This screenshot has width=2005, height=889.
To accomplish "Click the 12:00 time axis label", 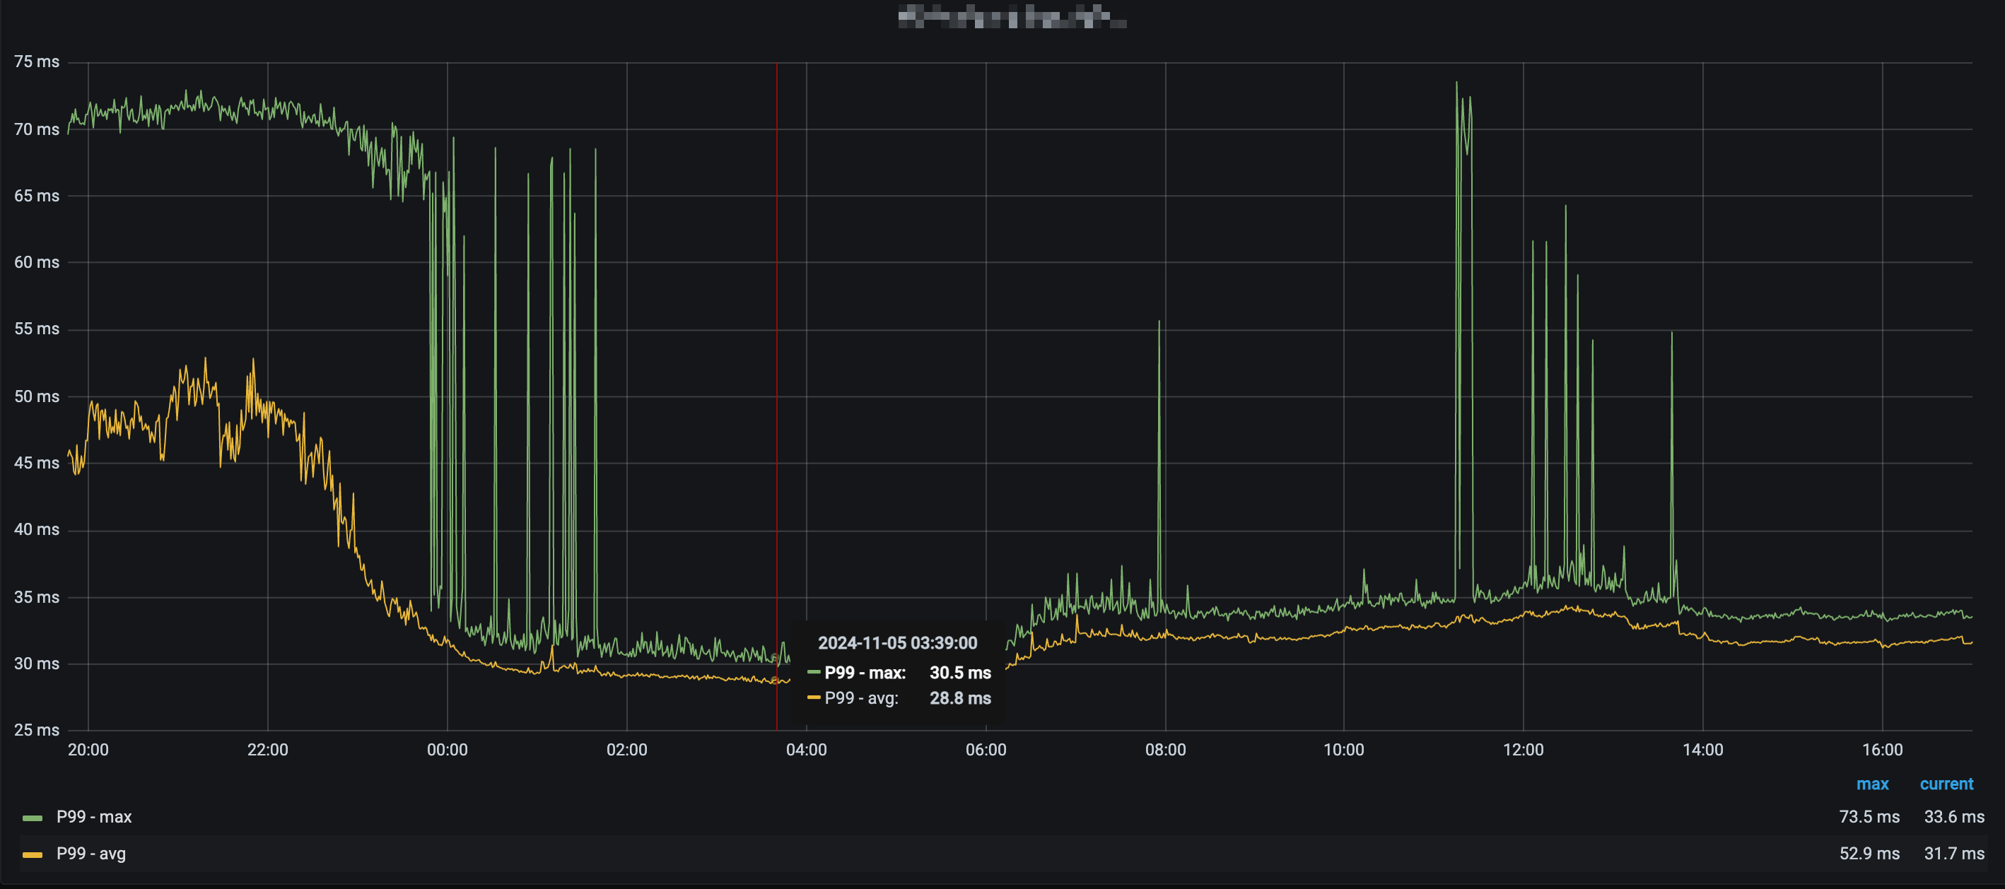I will pos(1524,750).
